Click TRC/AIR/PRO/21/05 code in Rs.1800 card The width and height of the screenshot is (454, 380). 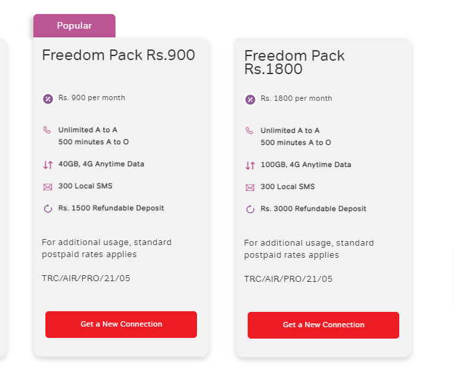288,279
